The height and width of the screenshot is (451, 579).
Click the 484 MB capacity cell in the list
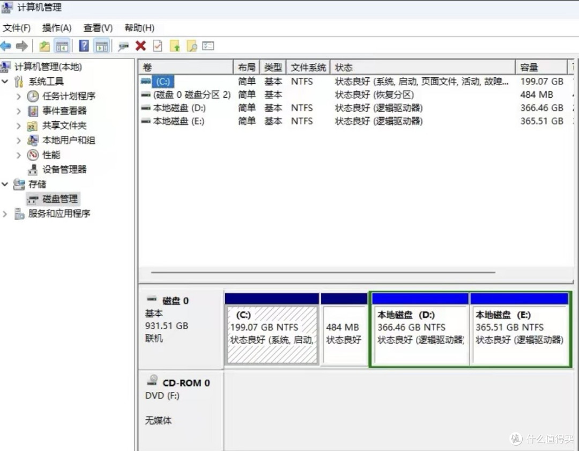click(x=537, y=94)
